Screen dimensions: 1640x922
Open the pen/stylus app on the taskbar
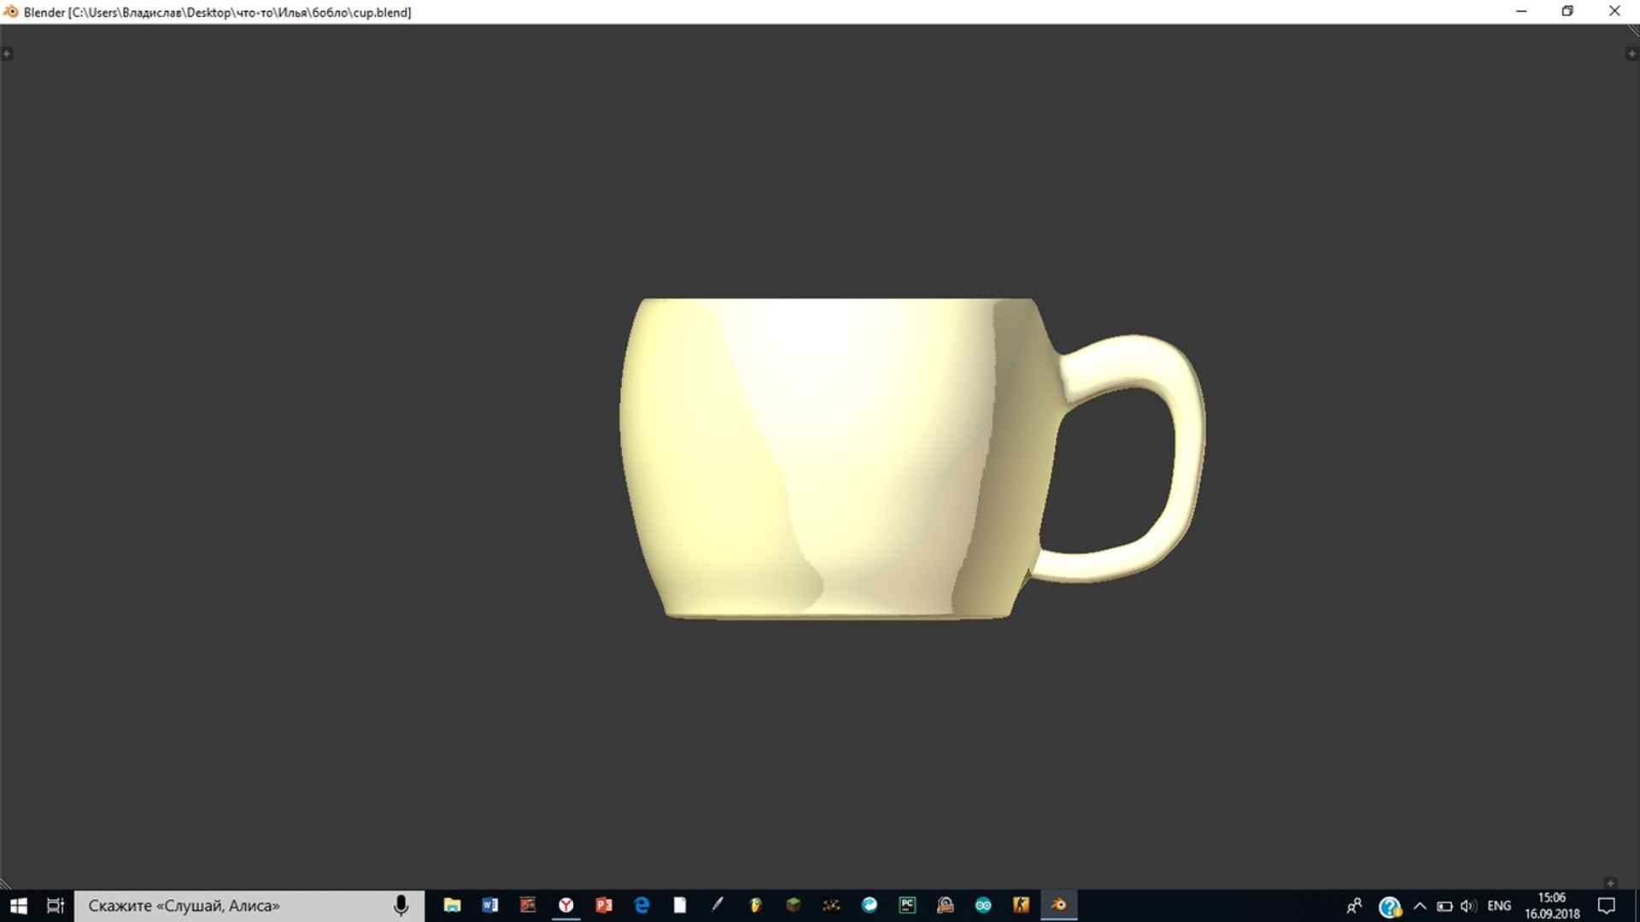(x=717, y=905)
